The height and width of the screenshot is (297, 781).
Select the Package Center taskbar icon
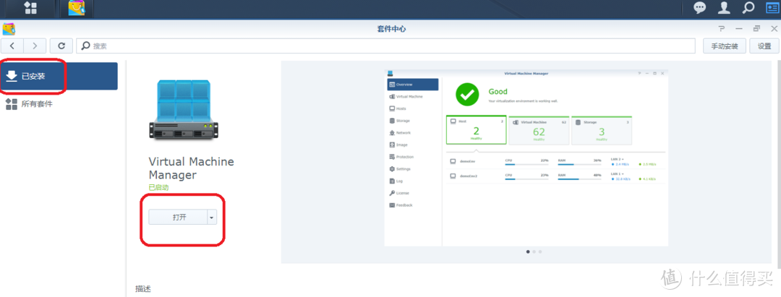pyautogui.click(x=76, y=9)
